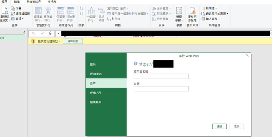Image resolution: width=272 pixels, height=137 pixels.
Task: Click the 選擇資料行 choose columns icon
Action: (38, 11)
